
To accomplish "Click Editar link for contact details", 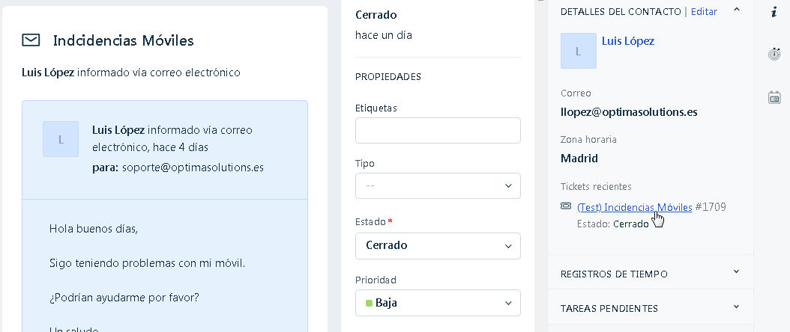I will [x=704, y=11].
